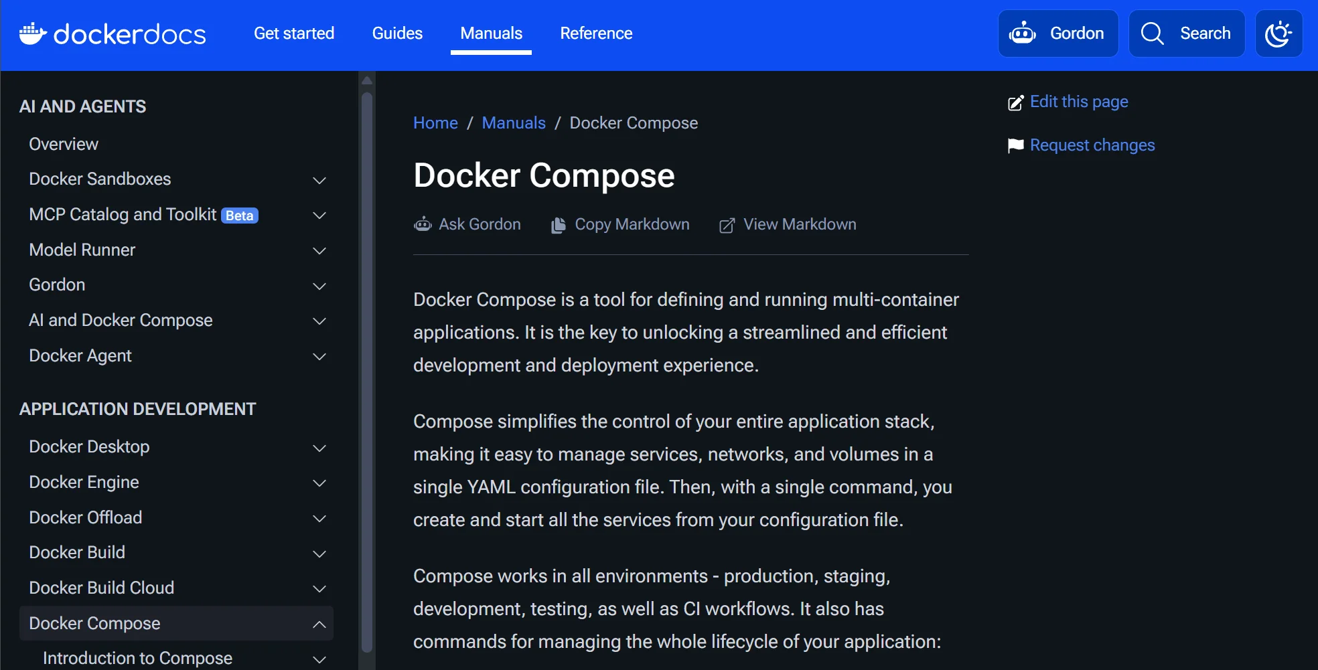Expand the Model Runner chevron

pos(319,251)
